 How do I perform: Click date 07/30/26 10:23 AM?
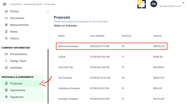coord(100,78)
